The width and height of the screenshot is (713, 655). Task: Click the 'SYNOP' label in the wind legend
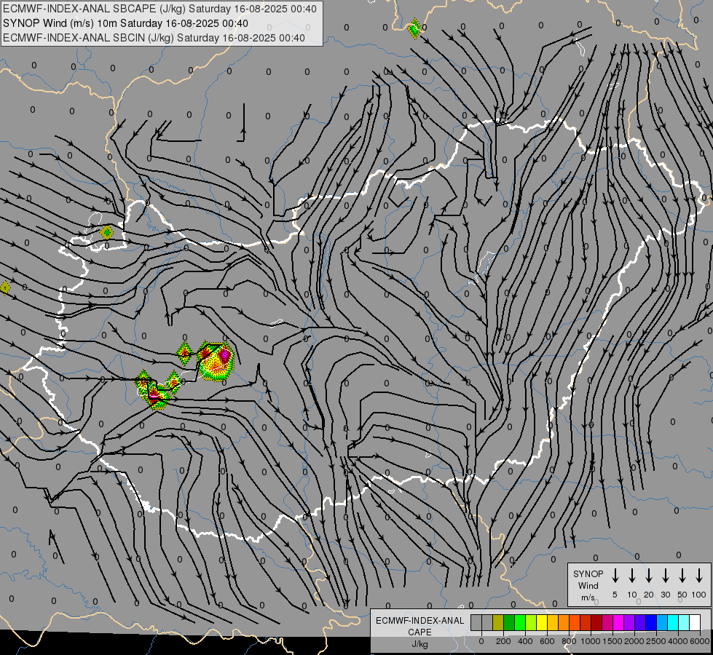coord(588,573)
